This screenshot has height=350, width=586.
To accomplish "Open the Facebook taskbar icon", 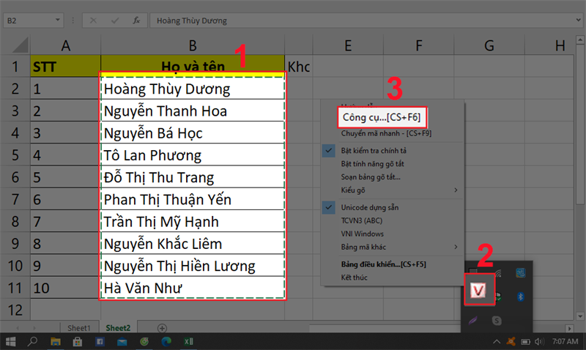I will pos(100,341).
